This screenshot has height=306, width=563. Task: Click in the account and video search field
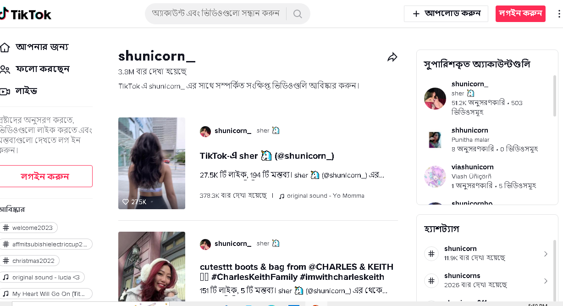pos(215,14)
